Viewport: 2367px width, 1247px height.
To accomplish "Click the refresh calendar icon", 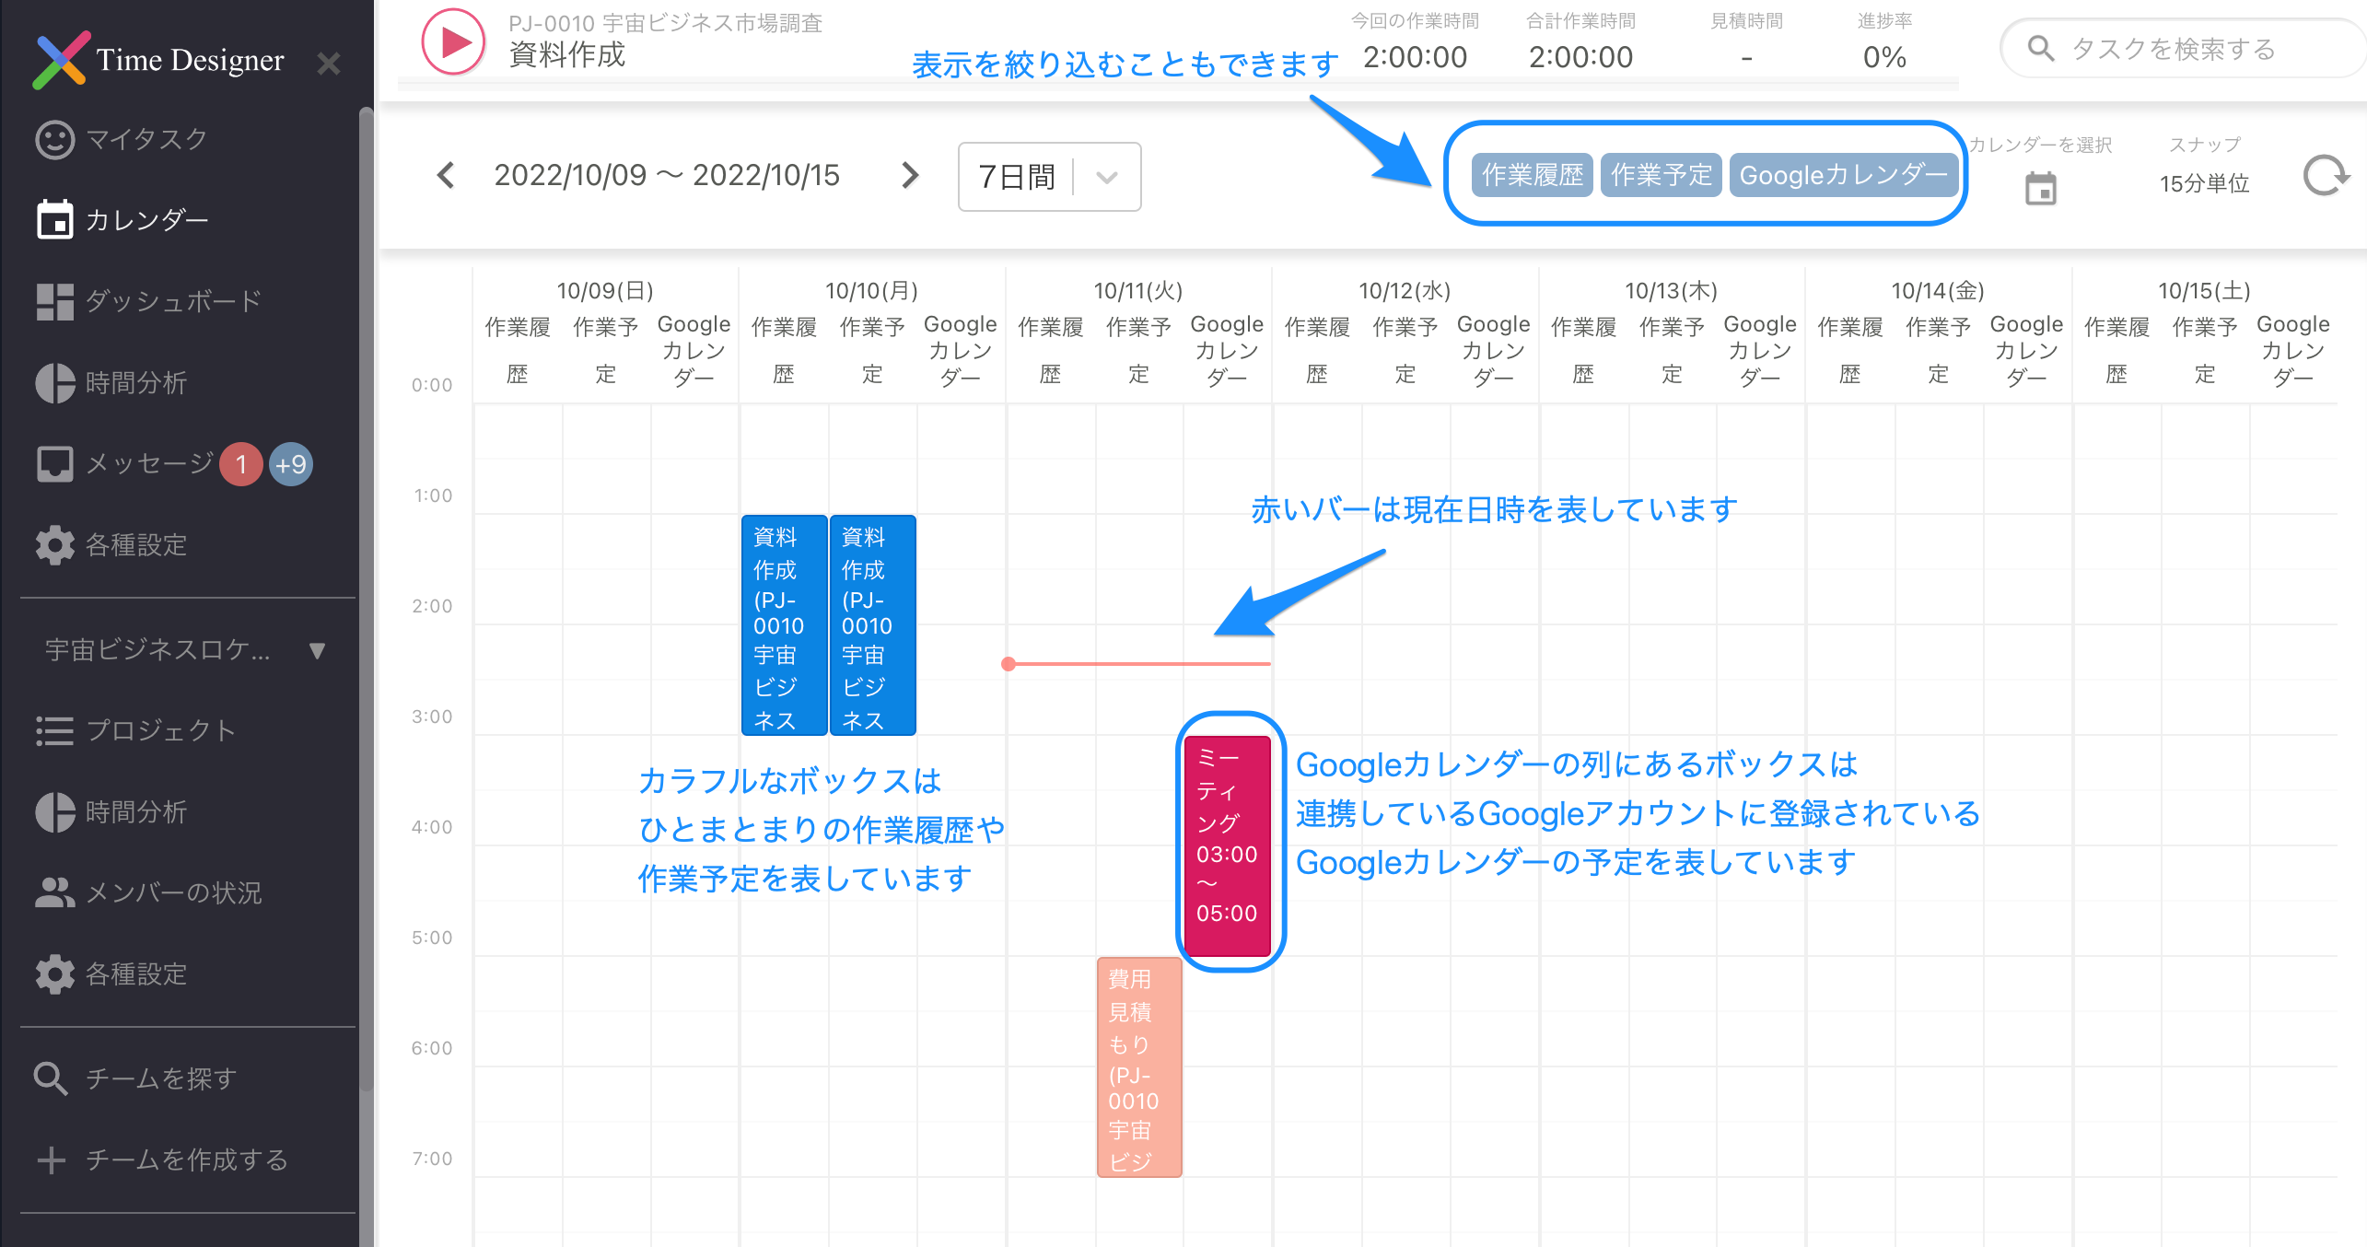I will click(x=2326, y=175).
